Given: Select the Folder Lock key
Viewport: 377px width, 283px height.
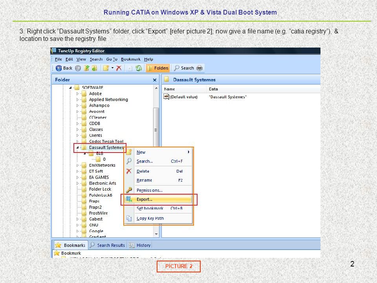Looking at the screenshot, I should 100,189.
